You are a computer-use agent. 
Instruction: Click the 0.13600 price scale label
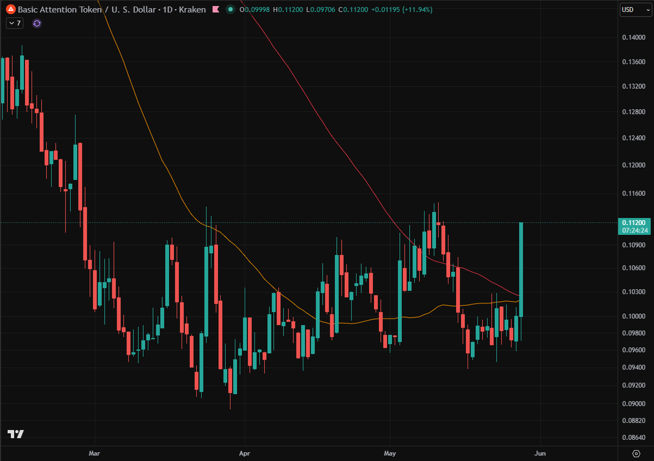pyautogui.click(x=633, y=62)
